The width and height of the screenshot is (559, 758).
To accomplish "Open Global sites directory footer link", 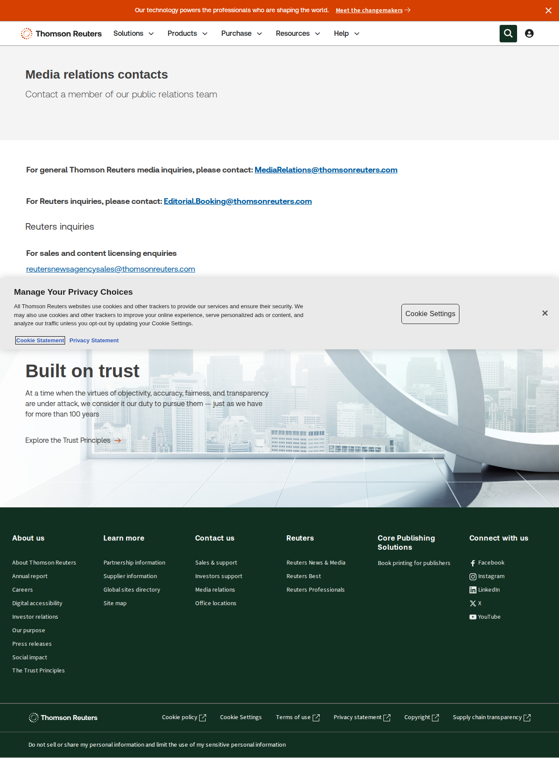I will [x=132, y=590].
